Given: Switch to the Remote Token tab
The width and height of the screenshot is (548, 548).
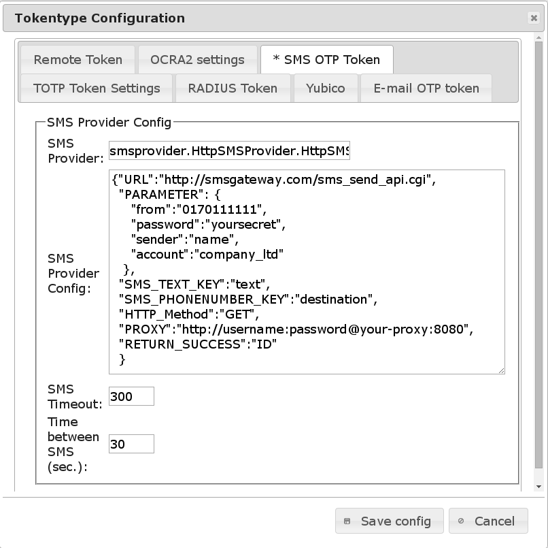Looking at the screenshot, I should (x=78, y=59).
